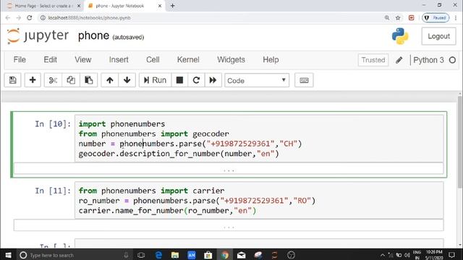The width and height of the screenshot is (463, 260).
Task: Open Mail app from taskbar
Action: click(241, 255)
